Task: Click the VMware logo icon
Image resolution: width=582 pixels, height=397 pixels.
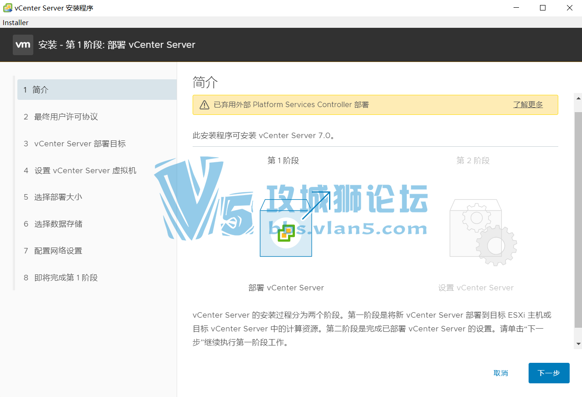Action: 23,45
